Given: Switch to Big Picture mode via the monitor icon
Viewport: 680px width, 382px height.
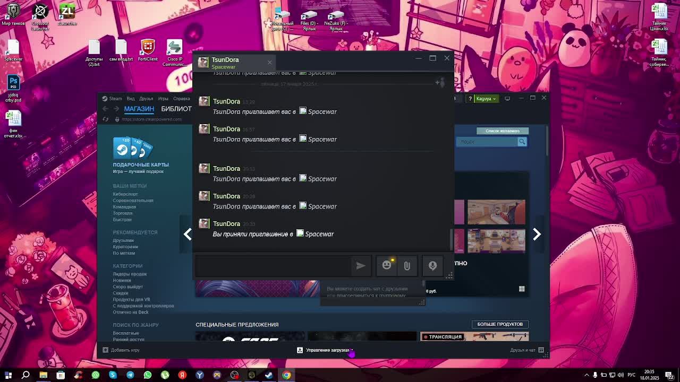Looking at the screenshot, I should click(x=507, y=98).
